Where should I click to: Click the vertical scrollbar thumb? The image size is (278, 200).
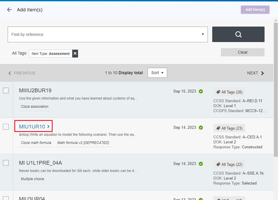coord(276,90)
